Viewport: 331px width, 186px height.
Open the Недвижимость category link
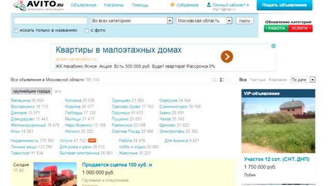[25, 141]
